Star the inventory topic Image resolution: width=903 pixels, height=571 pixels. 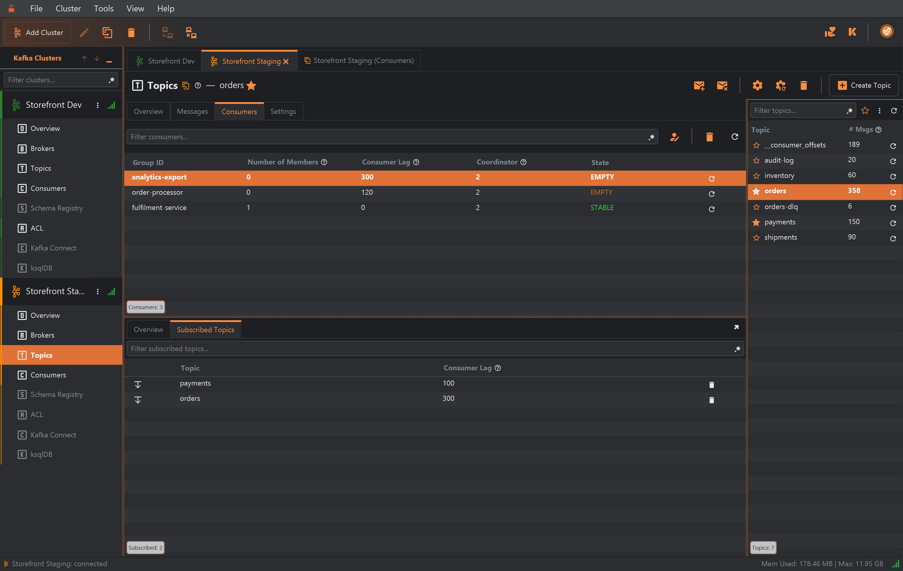(756, 176)
